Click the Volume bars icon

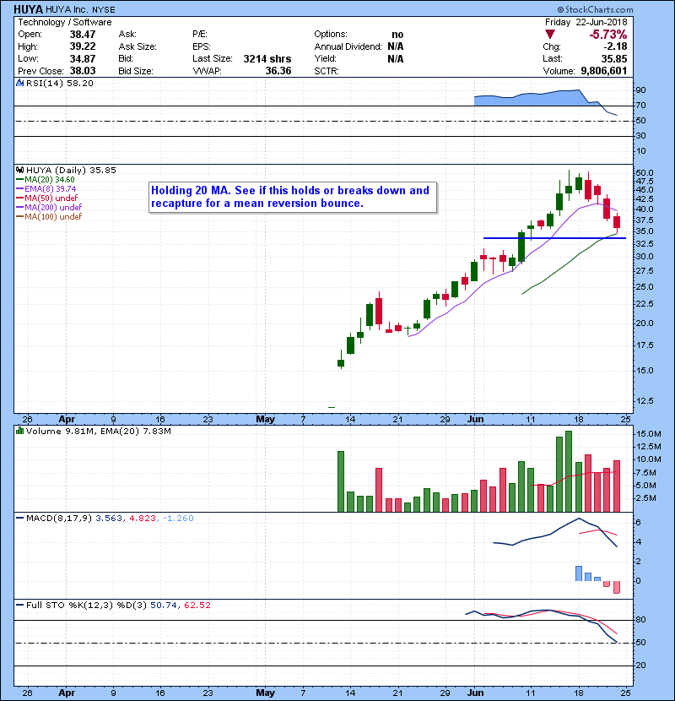tap(20, 432)
